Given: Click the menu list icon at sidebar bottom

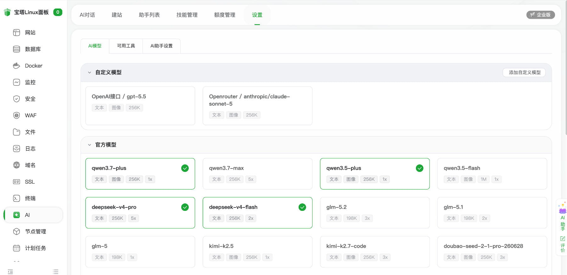Looking at the screenshot, I should click(x=56, y=272).
